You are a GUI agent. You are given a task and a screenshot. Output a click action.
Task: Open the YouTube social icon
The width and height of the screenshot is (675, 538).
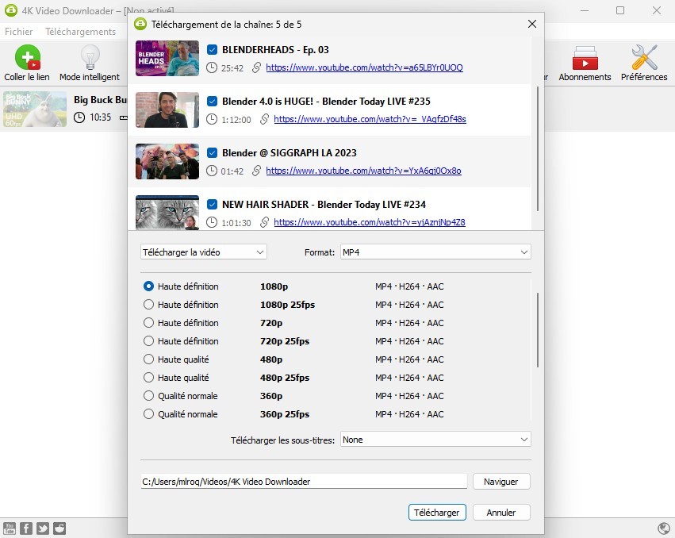coord(9,528)
